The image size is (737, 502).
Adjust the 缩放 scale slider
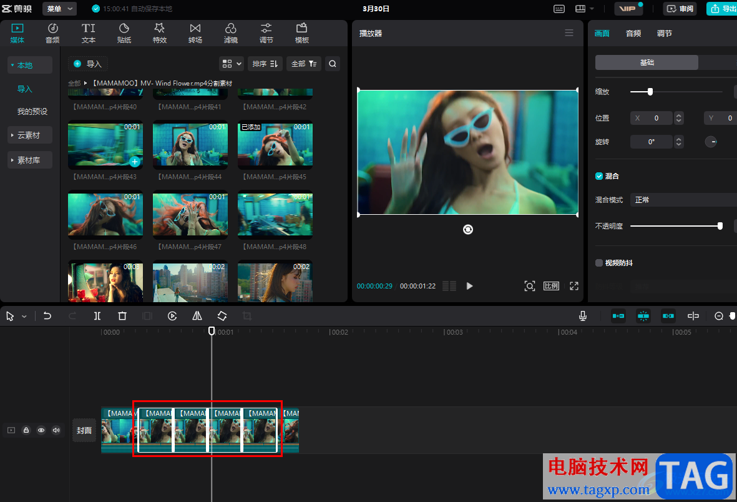point(650,92)
